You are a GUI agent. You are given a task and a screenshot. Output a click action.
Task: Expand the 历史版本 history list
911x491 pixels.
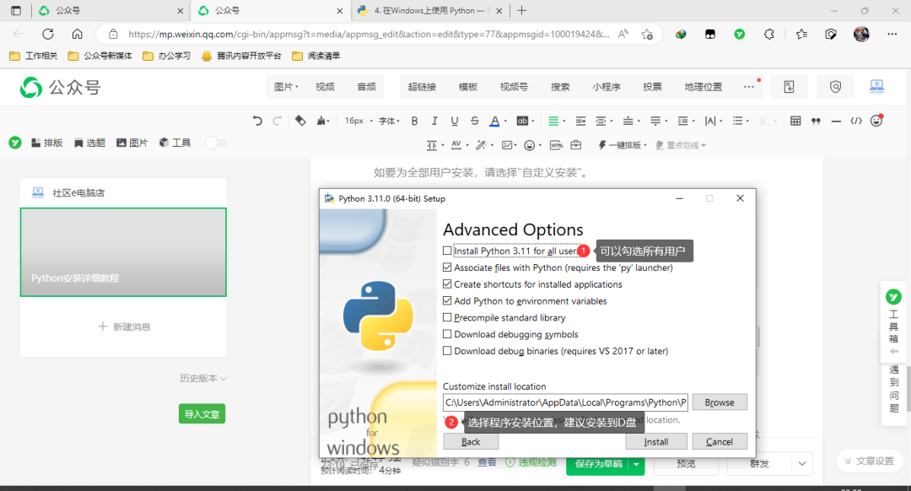202,378
